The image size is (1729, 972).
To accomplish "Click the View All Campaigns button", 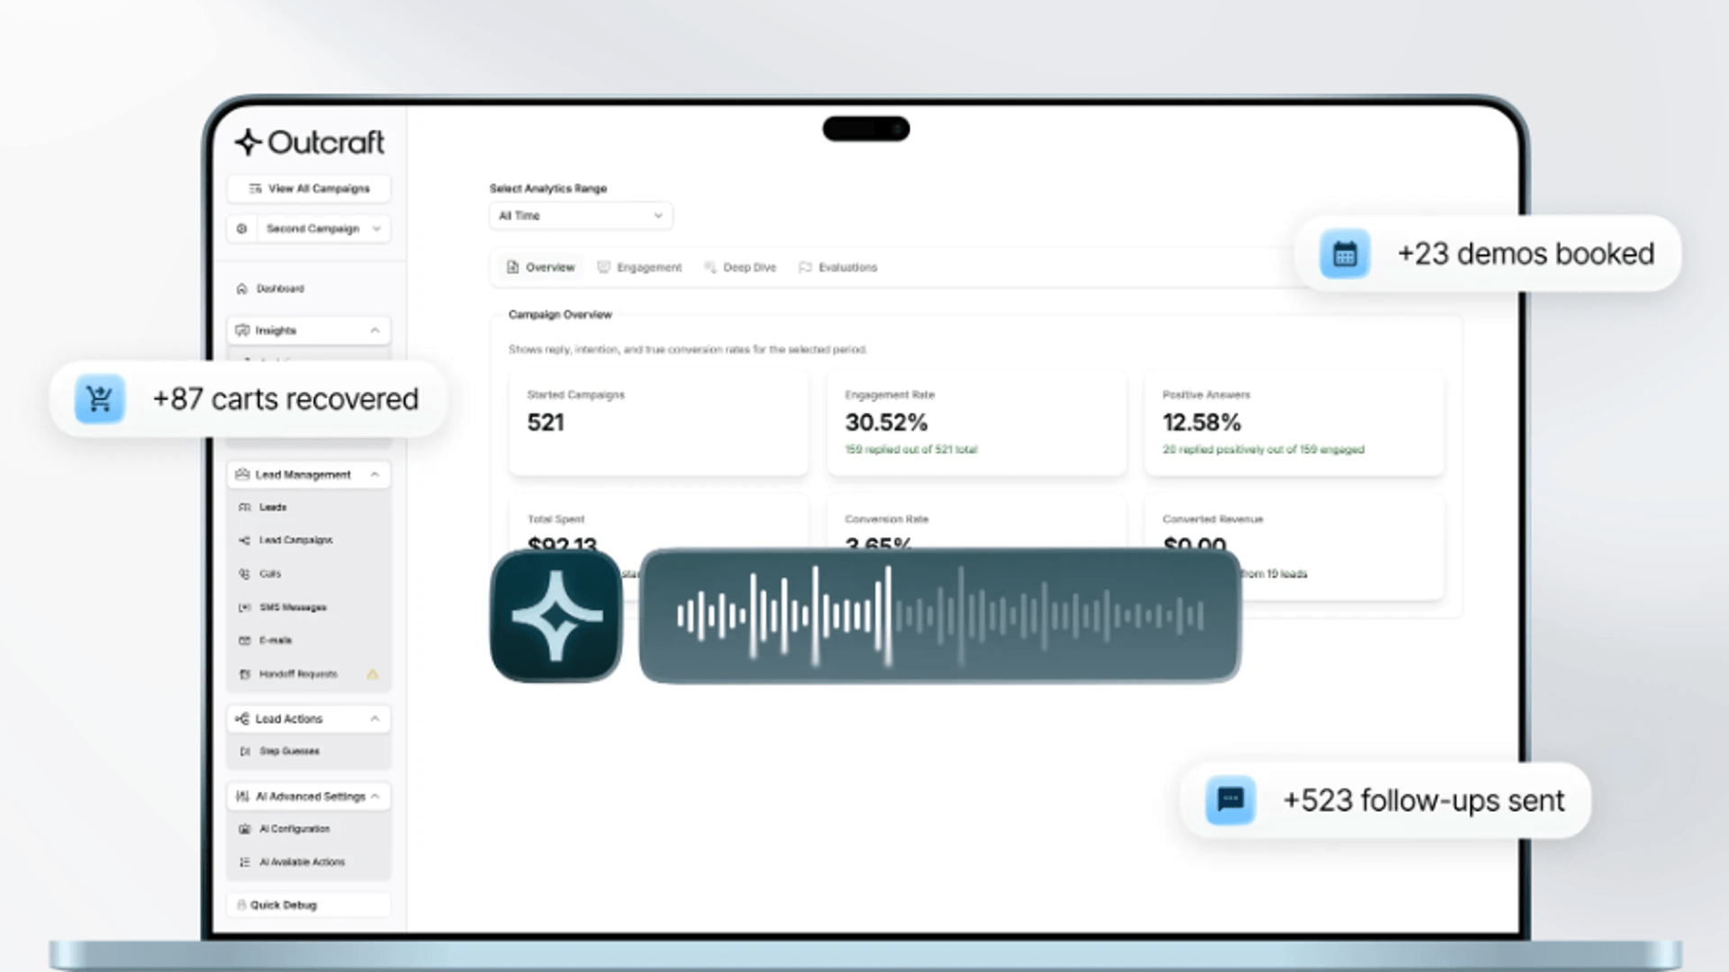I will tap(308, 189).
